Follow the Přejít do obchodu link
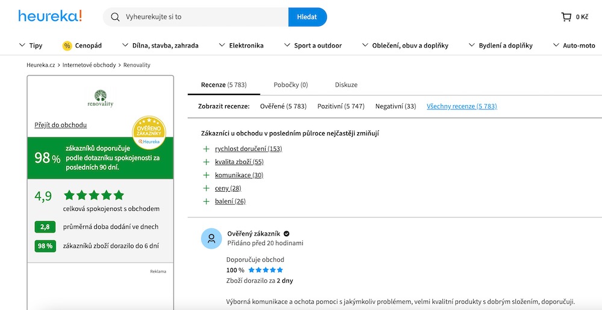The width and height of the screenshot is (602, 310). click(x=61, y=125)
